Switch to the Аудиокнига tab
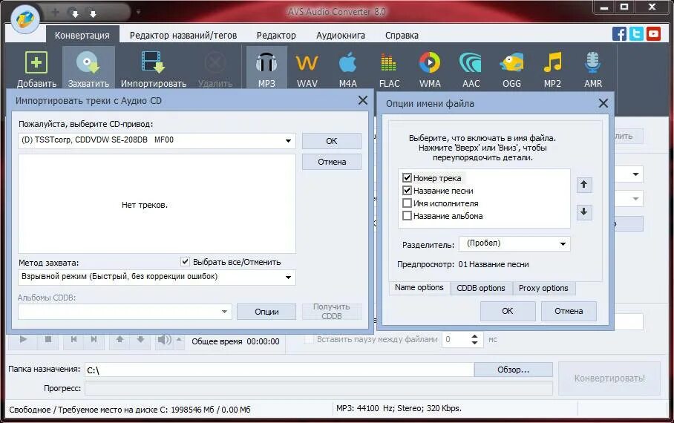 point(341,36)
